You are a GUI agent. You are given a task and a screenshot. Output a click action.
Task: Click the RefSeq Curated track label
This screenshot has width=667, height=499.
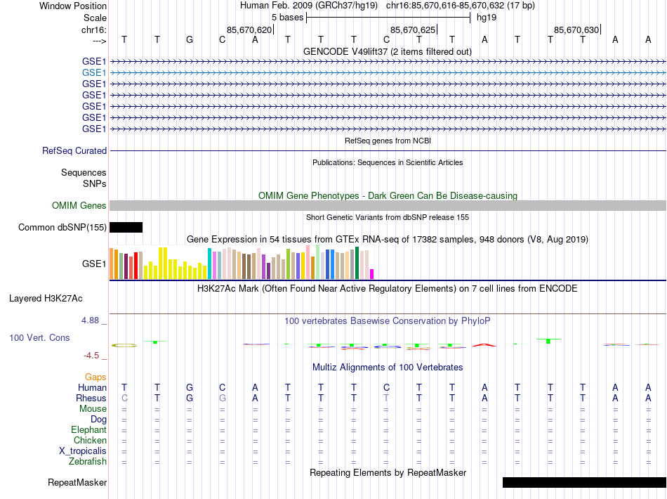(x=74, y=150)
